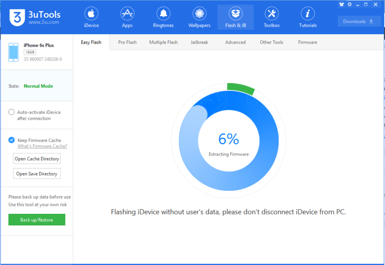385x265 pixels.
Task: Switch to the Multiple Flash tab
Action: (x=163, y=42)
